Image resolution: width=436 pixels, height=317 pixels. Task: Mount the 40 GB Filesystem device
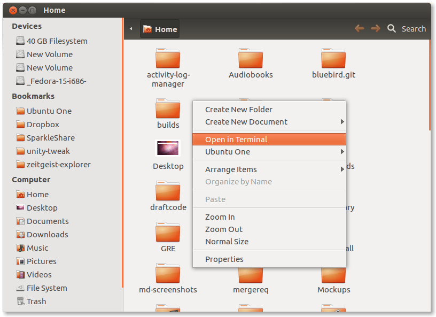point(57,41)
